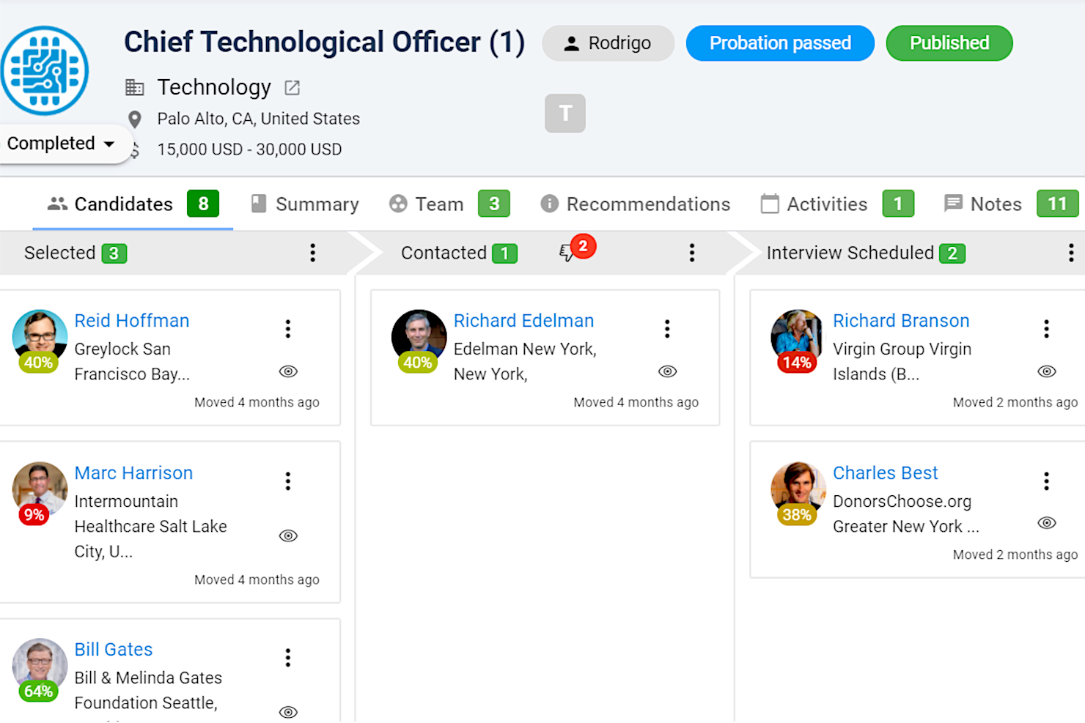Open Bill Gates candidate profile link
The width and height of the screenshot is (1085, 723).
pyautogui.click(x=114, y=650)
